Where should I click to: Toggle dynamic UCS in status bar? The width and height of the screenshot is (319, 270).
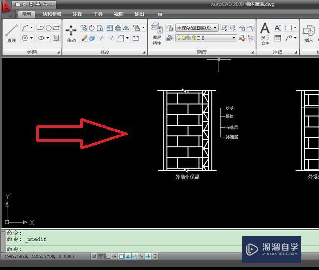pyautogui.click(x=134, y=256)
